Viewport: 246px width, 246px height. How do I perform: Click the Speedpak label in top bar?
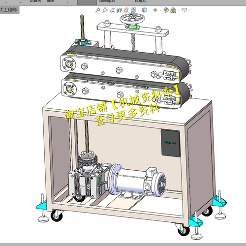(107, 1)
